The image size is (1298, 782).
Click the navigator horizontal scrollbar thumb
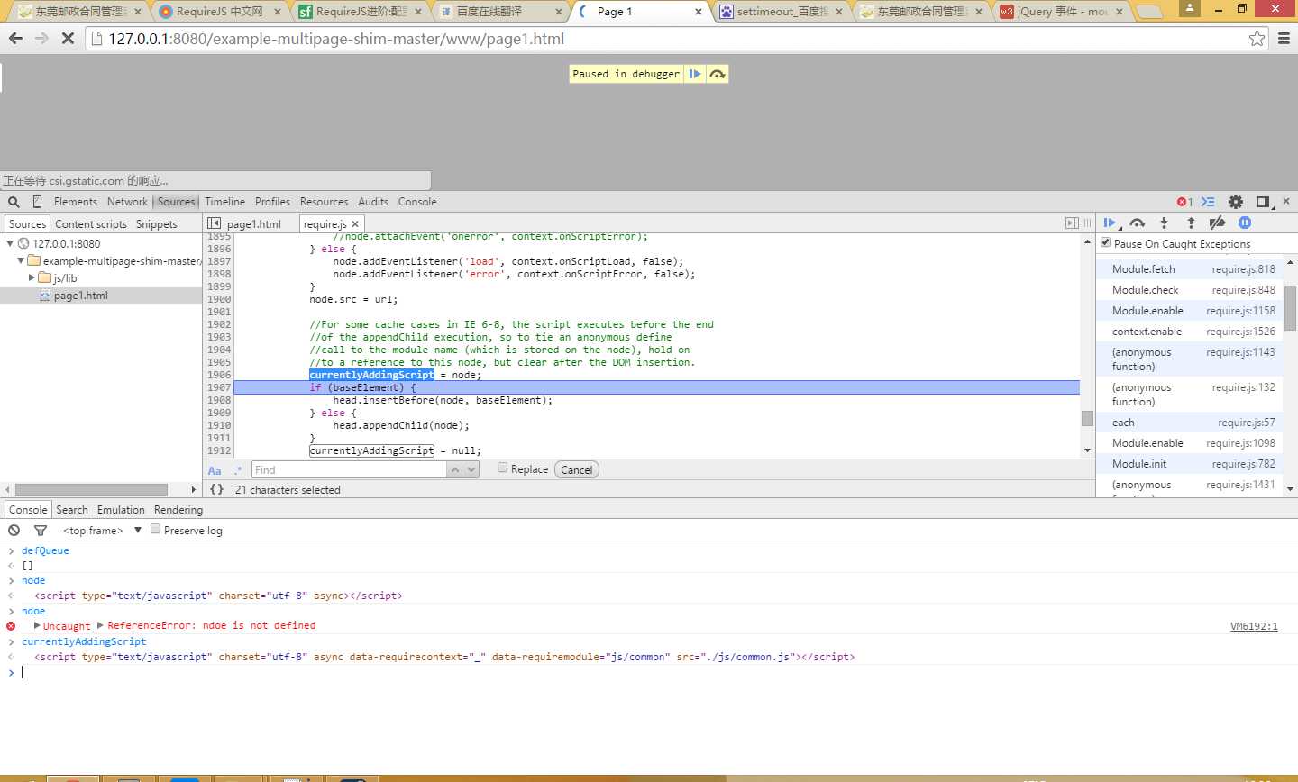[x=91, y=489]
